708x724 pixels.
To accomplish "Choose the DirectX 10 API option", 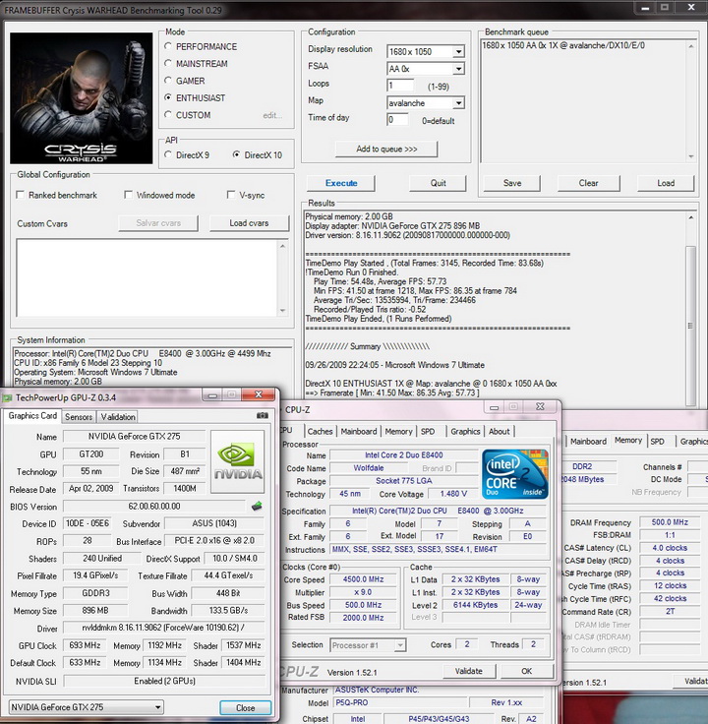I will [236, 154].
